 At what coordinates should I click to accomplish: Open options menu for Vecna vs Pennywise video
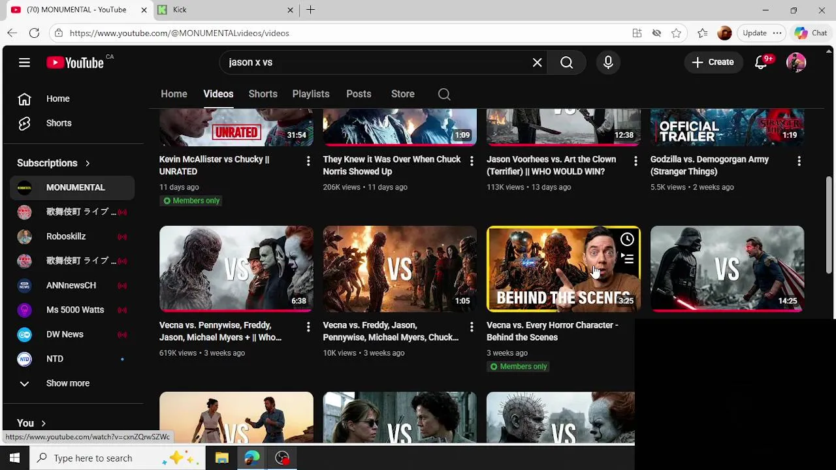click(308, 326)
